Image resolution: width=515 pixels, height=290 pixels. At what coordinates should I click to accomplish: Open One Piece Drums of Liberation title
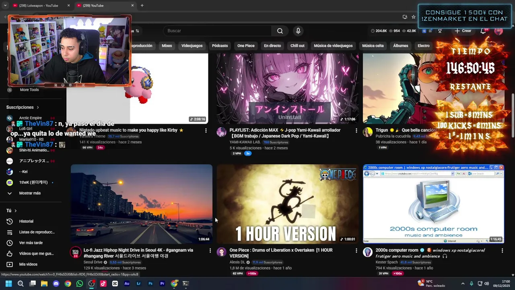(281, 253)
